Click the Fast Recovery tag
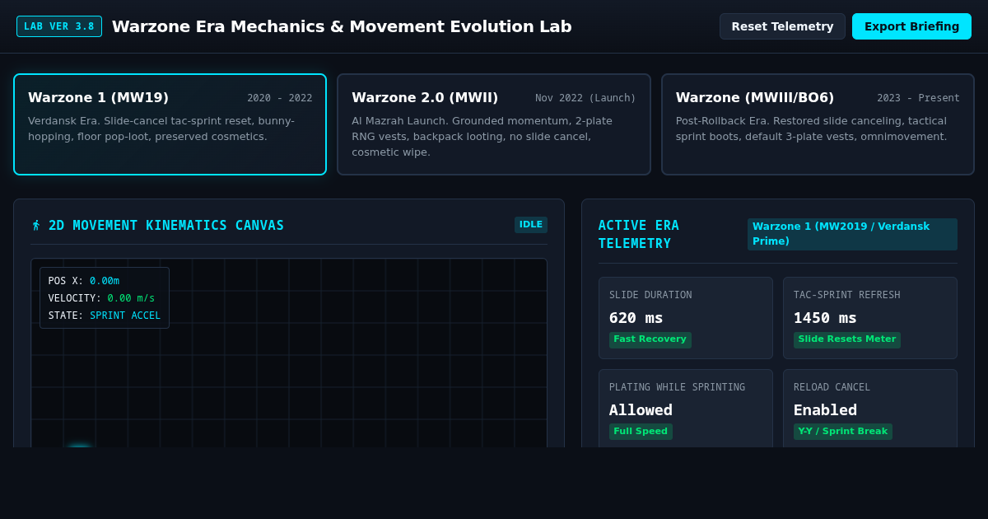 coord(650,339)
